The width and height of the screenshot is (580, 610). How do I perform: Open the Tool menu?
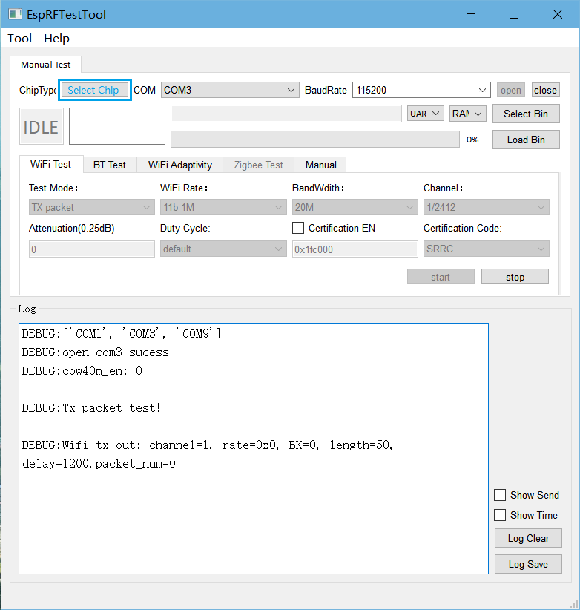pos(20,38)
